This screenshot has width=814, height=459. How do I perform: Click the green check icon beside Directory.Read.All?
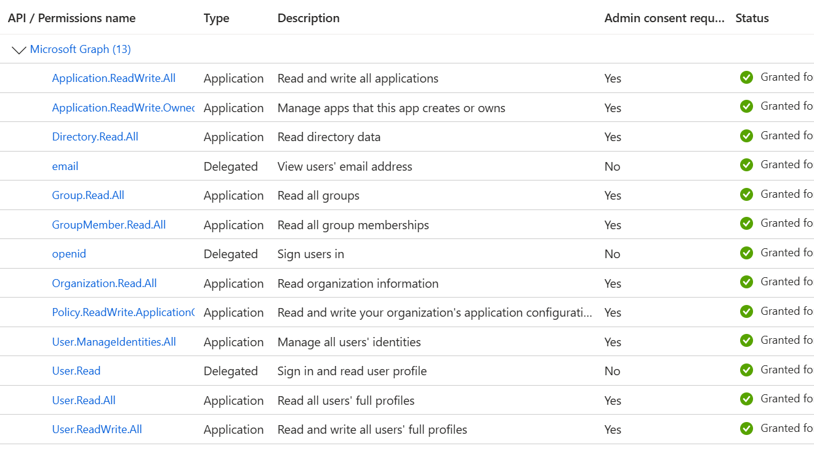pyautogui.click(x=746, y=136)
